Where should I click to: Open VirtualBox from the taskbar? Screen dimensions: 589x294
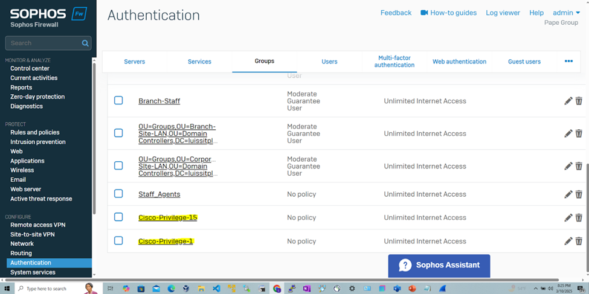pos(185,289)
